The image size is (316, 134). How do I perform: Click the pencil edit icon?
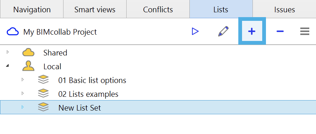[223, 31]
